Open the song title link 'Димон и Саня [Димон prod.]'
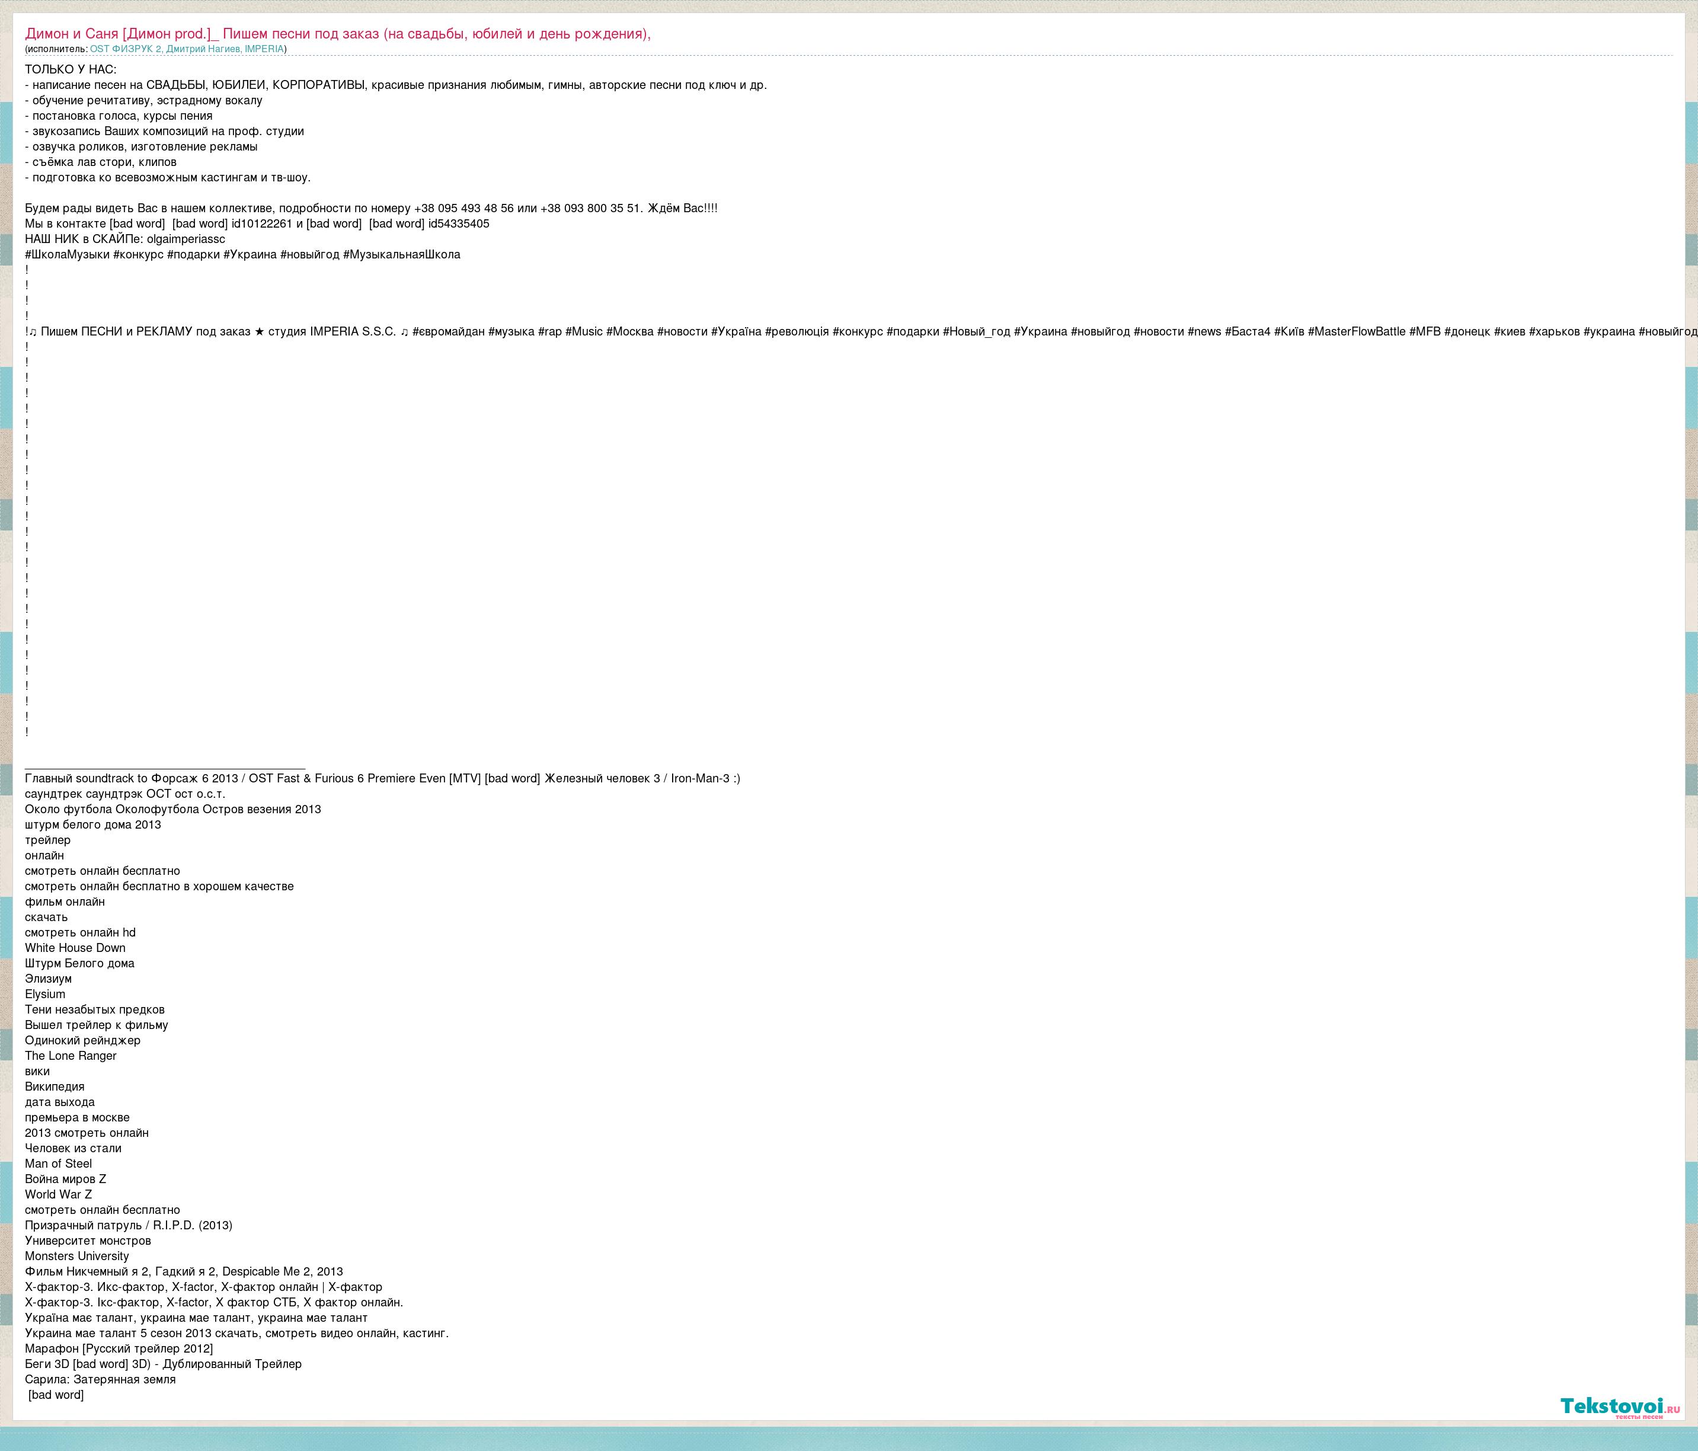Screen dimensions: 1698x1451 [338, 34]
